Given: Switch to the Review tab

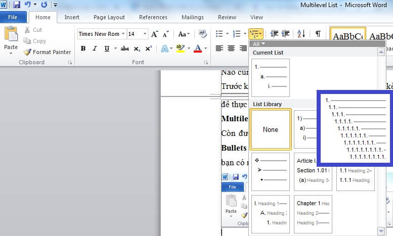Looking at the screenshot, I should [227, 17].
